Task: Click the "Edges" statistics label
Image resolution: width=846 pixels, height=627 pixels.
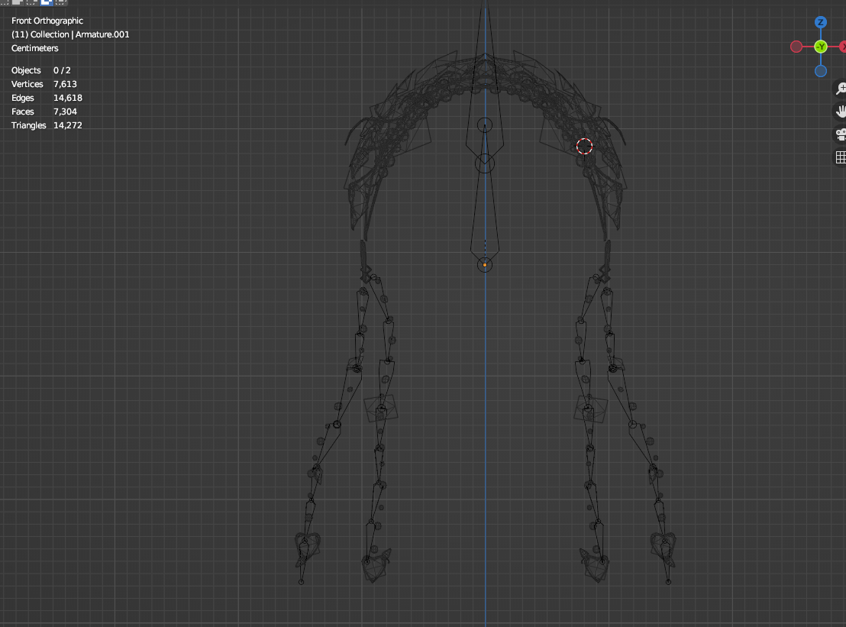Action: coord(23,98)
